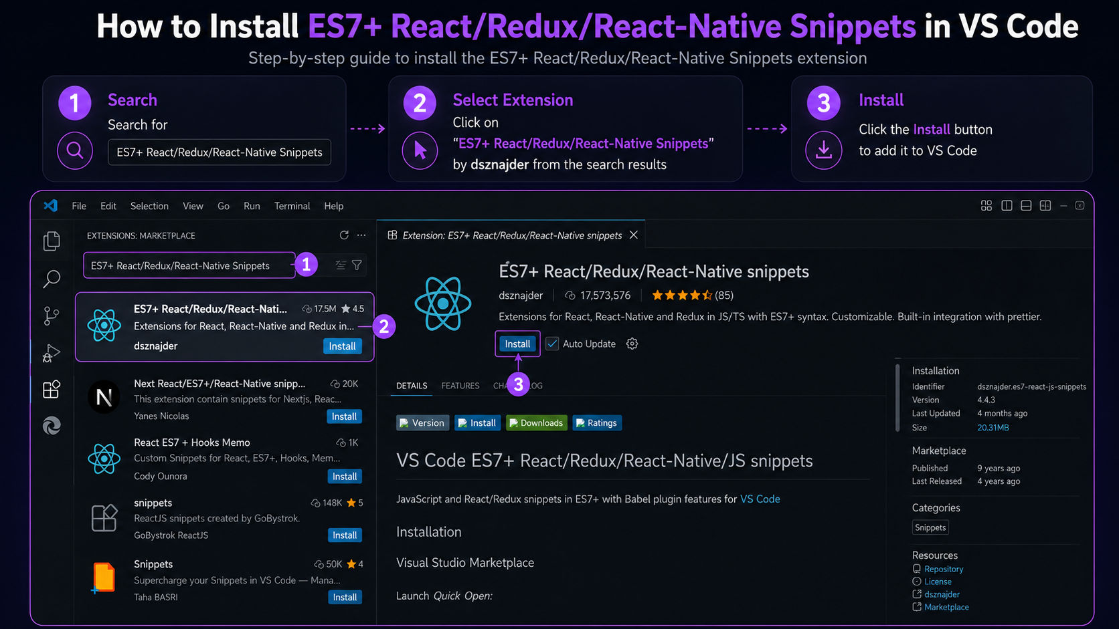Install Snippets by Taha BASRI
1119x629 pixels.
pos(345,598)
